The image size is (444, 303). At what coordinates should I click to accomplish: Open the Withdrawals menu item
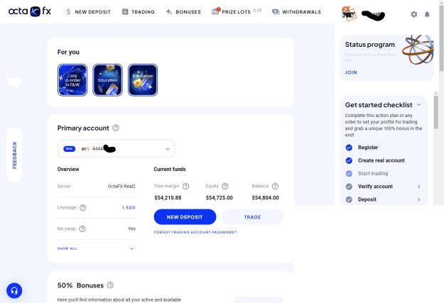[296, 12]
